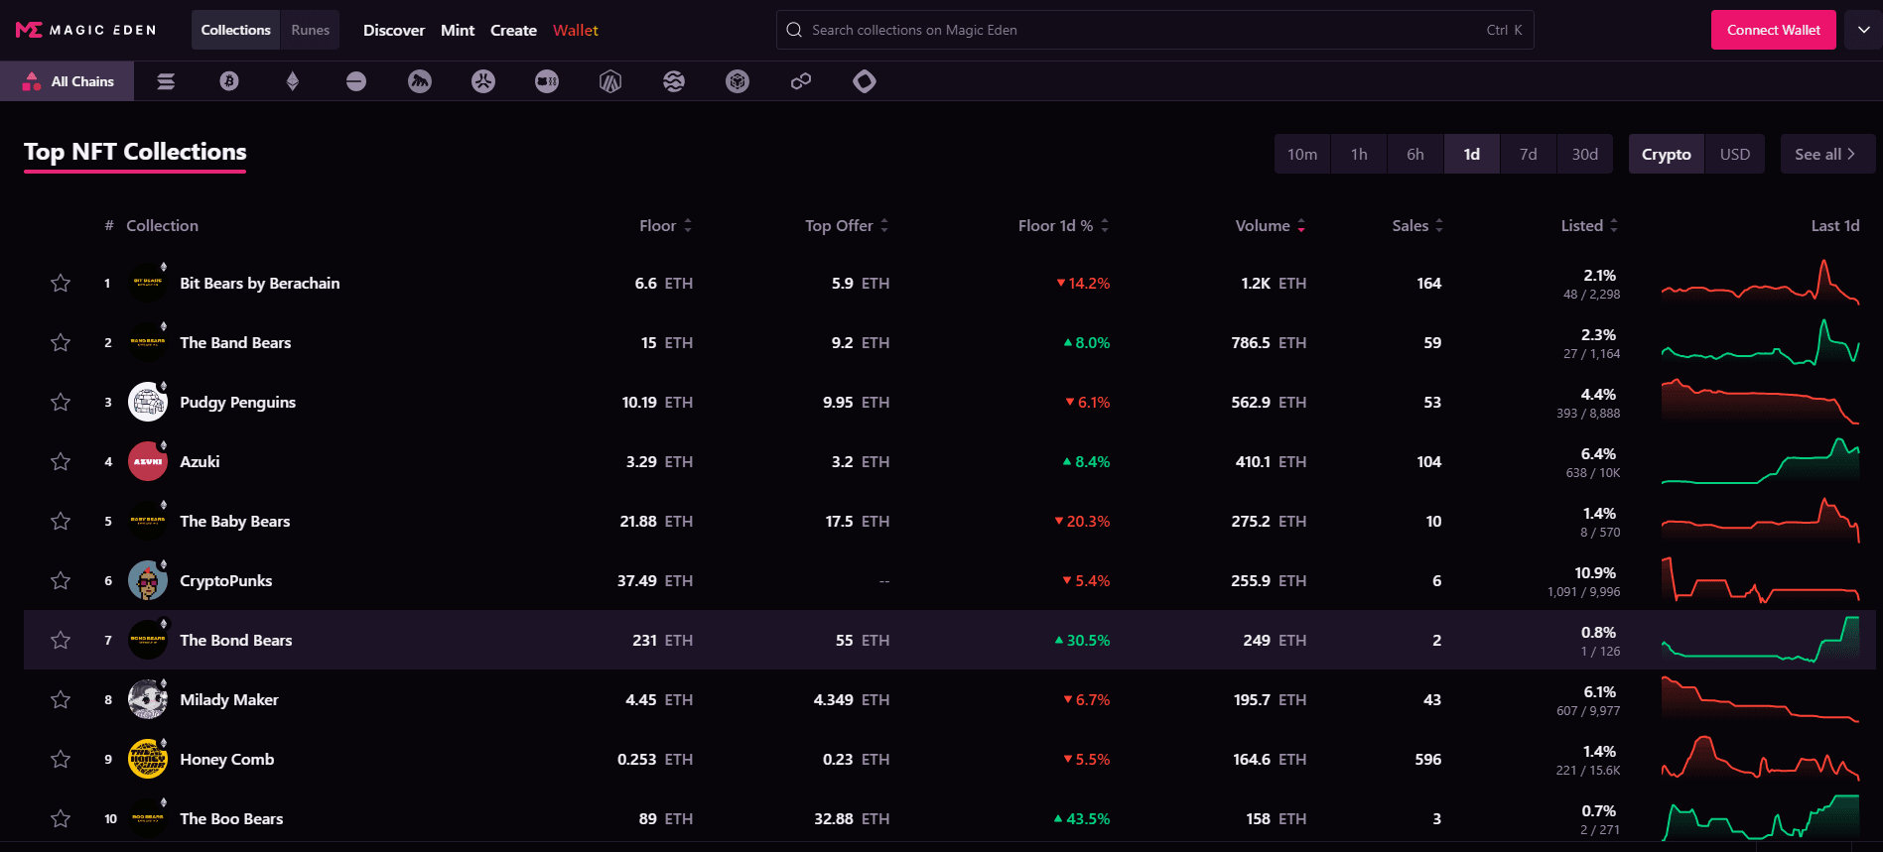This screenshot has height=852, width=1883.
Task: Switch to the Runes tab
Action: coord(310,30)
